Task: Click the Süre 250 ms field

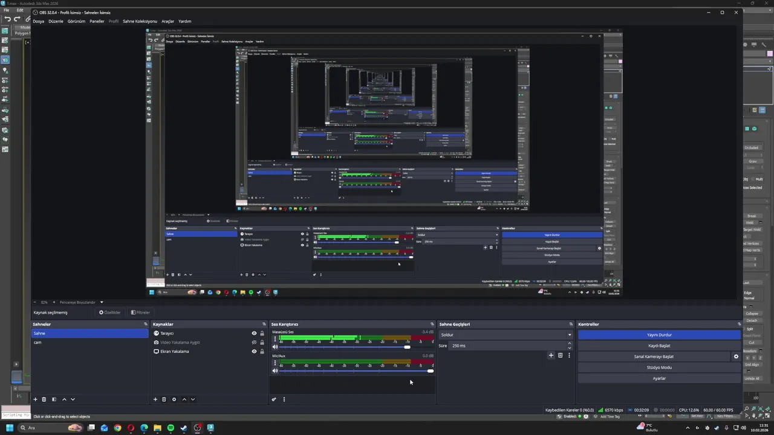Action: point(508,346)
